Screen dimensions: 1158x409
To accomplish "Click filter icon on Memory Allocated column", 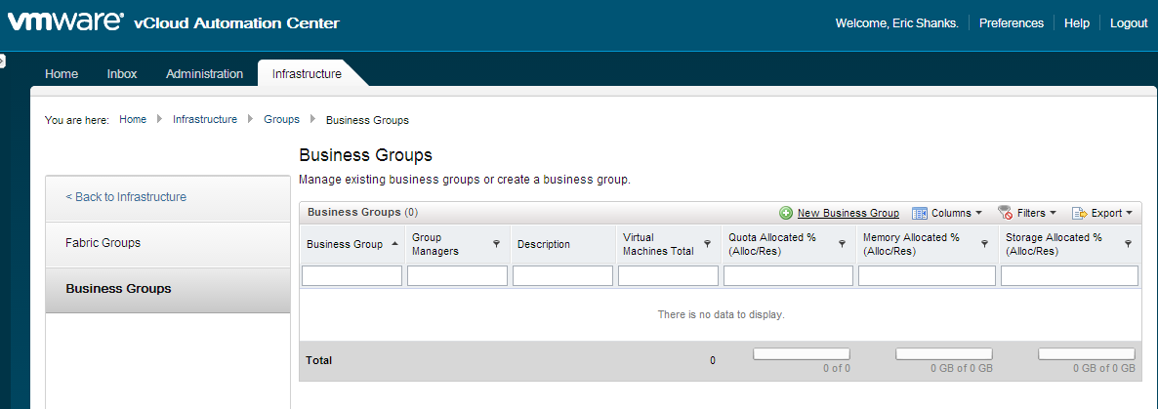I will tap(984, 244).
